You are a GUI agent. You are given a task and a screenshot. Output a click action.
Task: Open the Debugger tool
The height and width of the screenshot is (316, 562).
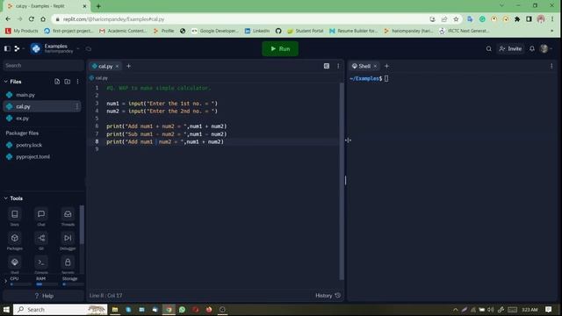coord(68,241)
